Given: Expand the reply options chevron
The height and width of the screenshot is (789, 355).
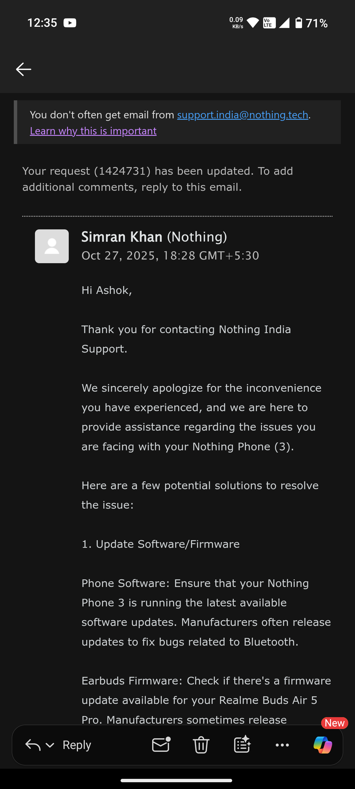Looking at the screenshot, I should pyautogui.click(x=50, y=745).
